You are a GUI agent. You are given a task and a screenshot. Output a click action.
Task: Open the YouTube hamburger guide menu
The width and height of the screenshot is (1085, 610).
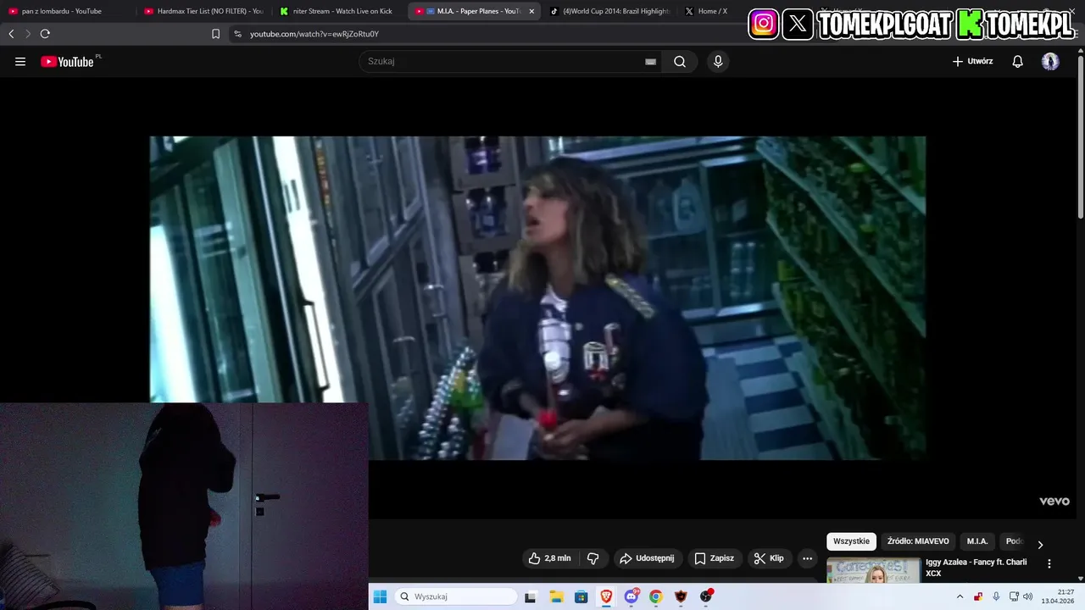click(20, 62)
